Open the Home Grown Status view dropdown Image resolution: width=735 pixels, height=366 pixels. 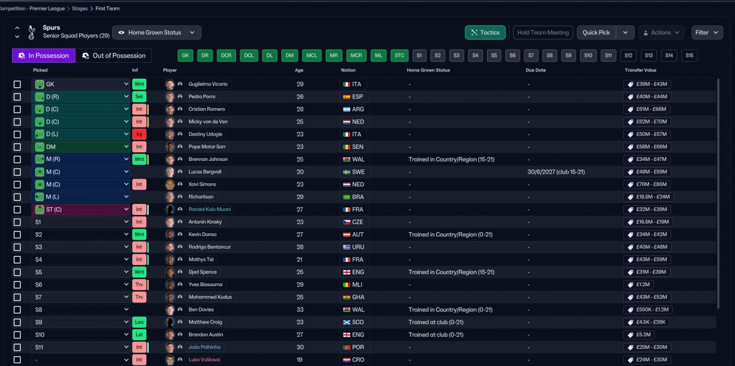tap(157, 33)
